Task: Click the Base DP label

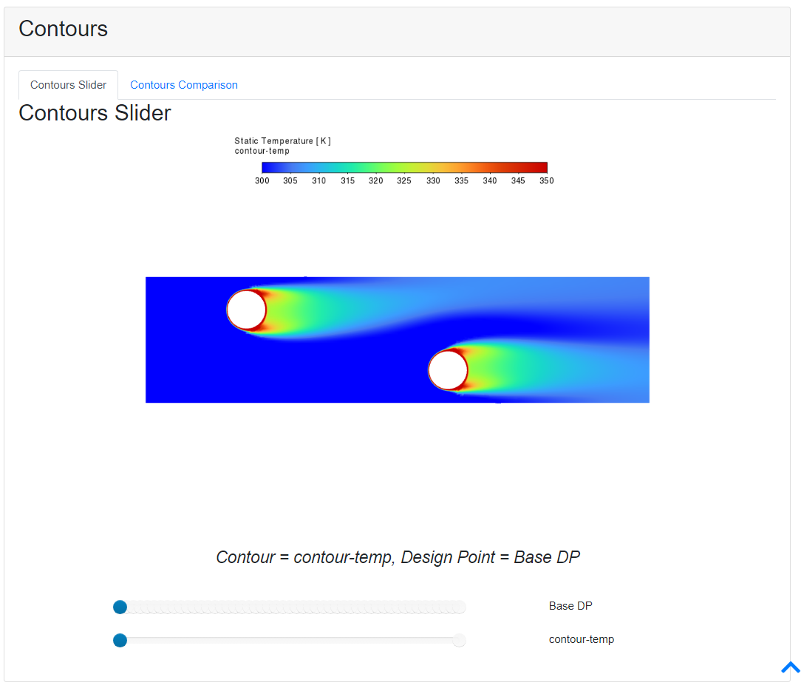Action: coord(570,606)
